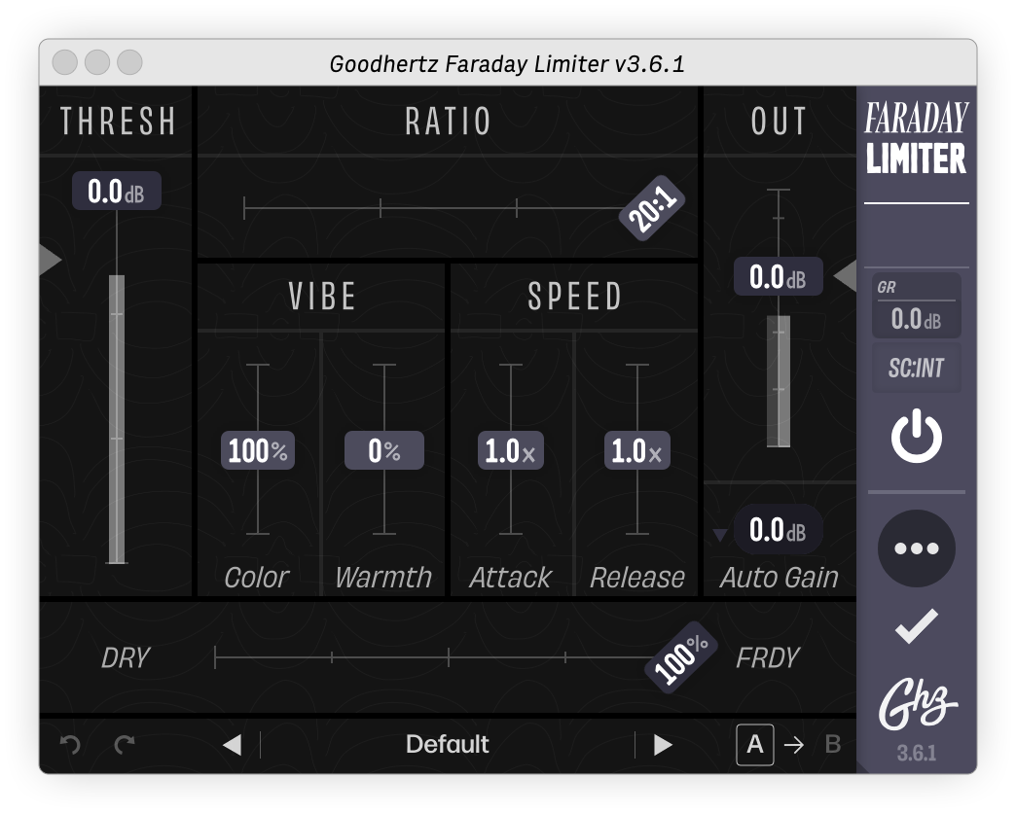
Task: Click the Color 100% slider handle
Action: 258,450
